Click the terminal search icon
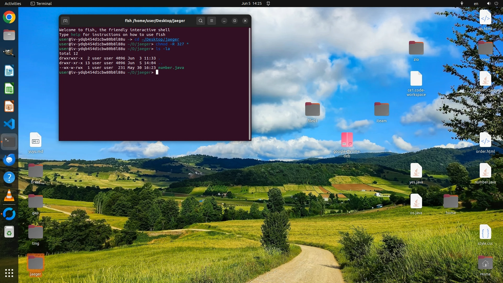503x283 pixels. [x=200, y=21]
